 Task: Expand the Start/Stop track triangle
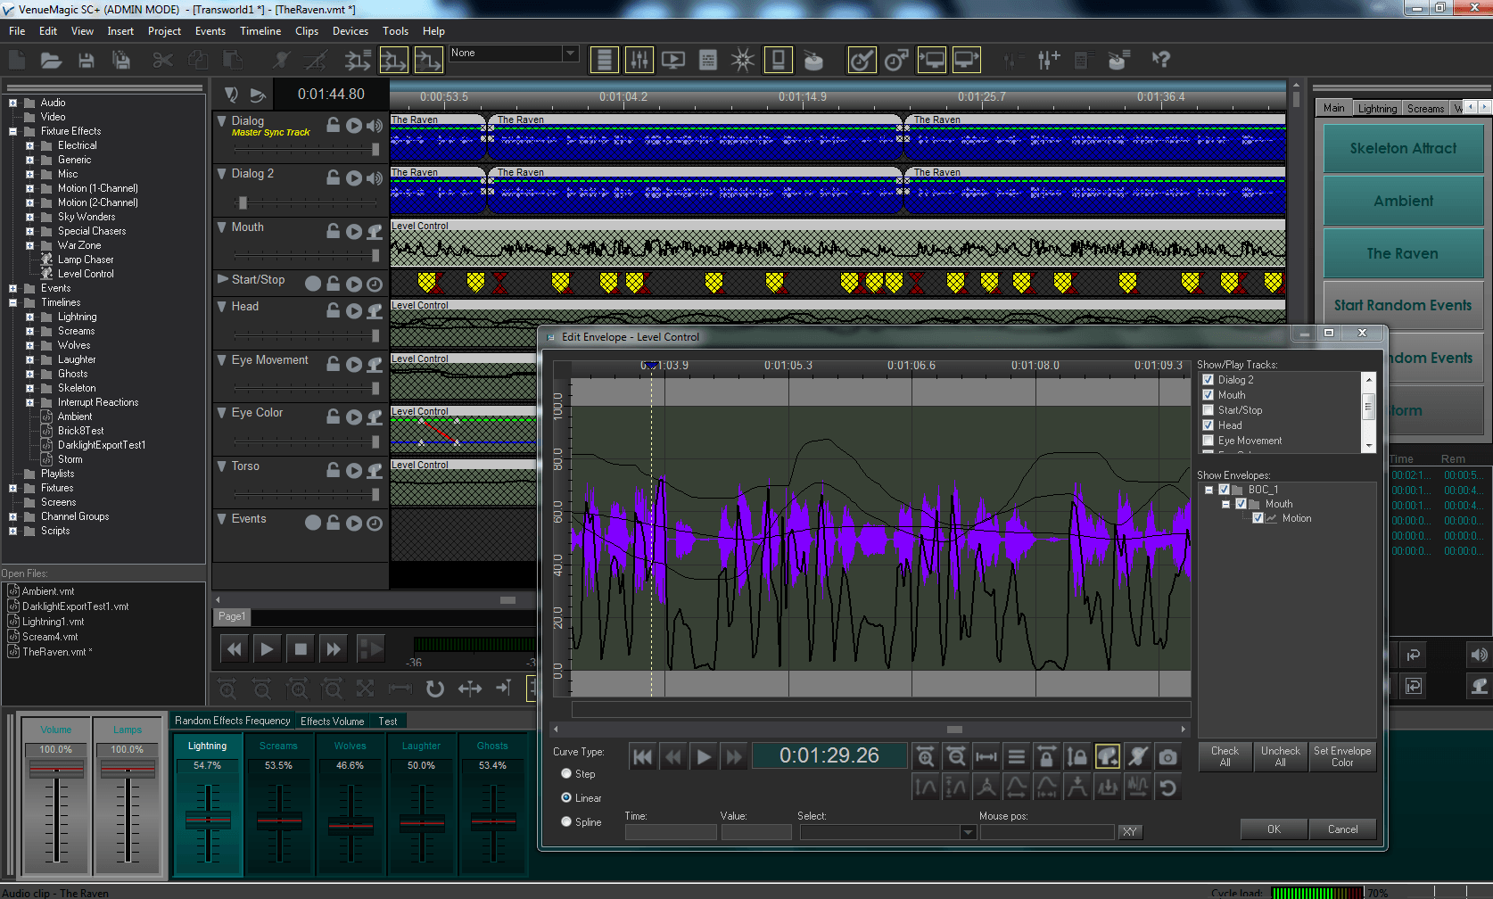(222, 279)
